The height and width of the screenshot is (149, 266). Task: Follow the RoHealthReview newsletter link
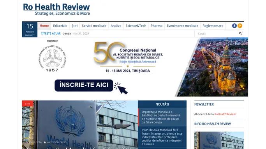coord(225,114)
